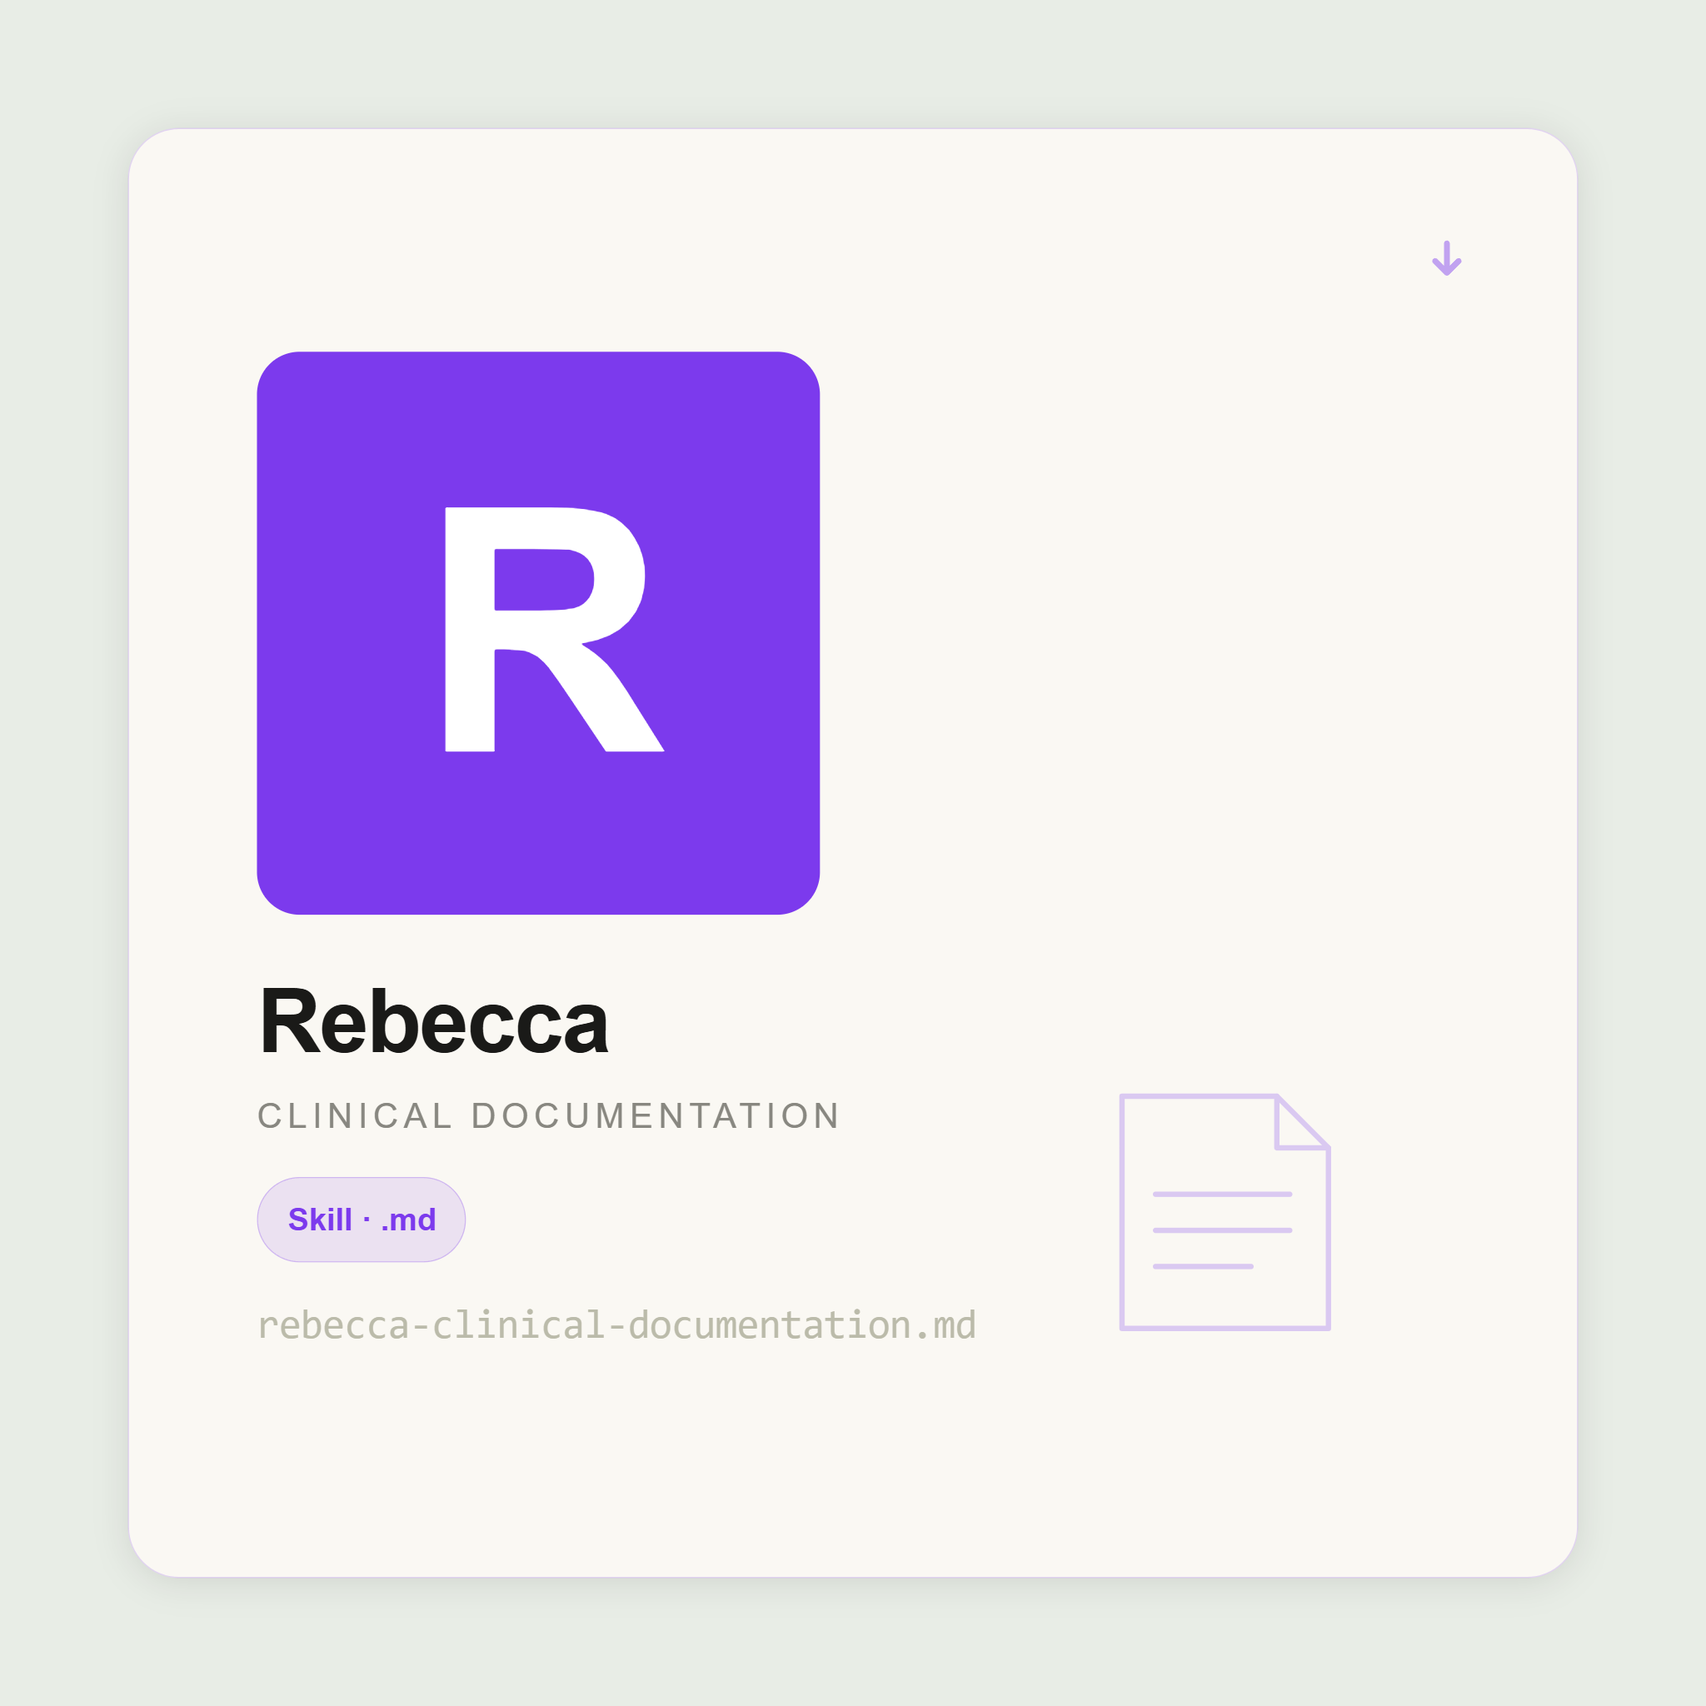Click the CLINICAL DOCUMENTATION subtitle
This screenshot has width=1706, height=1706.
coord(548,1115)
